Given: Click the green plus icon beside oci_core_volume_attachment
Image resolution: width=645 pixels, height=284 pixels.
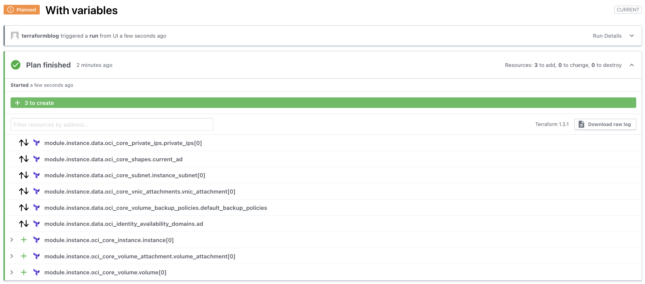Looking at the screenshot, I should pyautogui.click(x=24, y=256).
